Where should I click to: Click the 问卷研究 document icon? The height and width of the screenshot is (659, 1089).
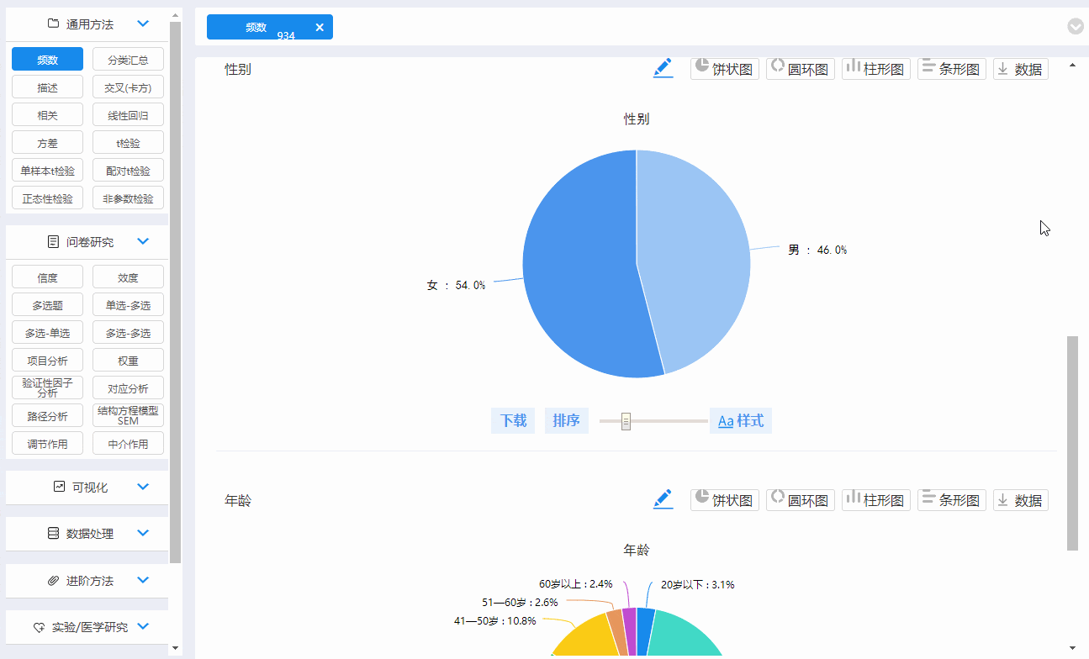[54, 241]
